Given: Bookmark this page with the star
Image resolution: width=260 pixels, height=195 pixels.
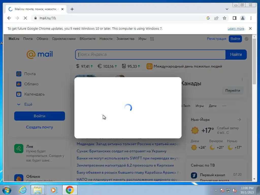Looking at the screenshot, I should tap(224, 18).
